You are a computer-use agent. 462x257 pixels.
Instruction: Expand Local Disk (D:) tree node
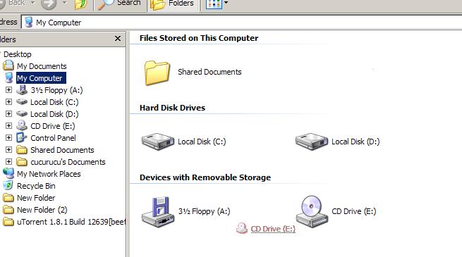9,114
